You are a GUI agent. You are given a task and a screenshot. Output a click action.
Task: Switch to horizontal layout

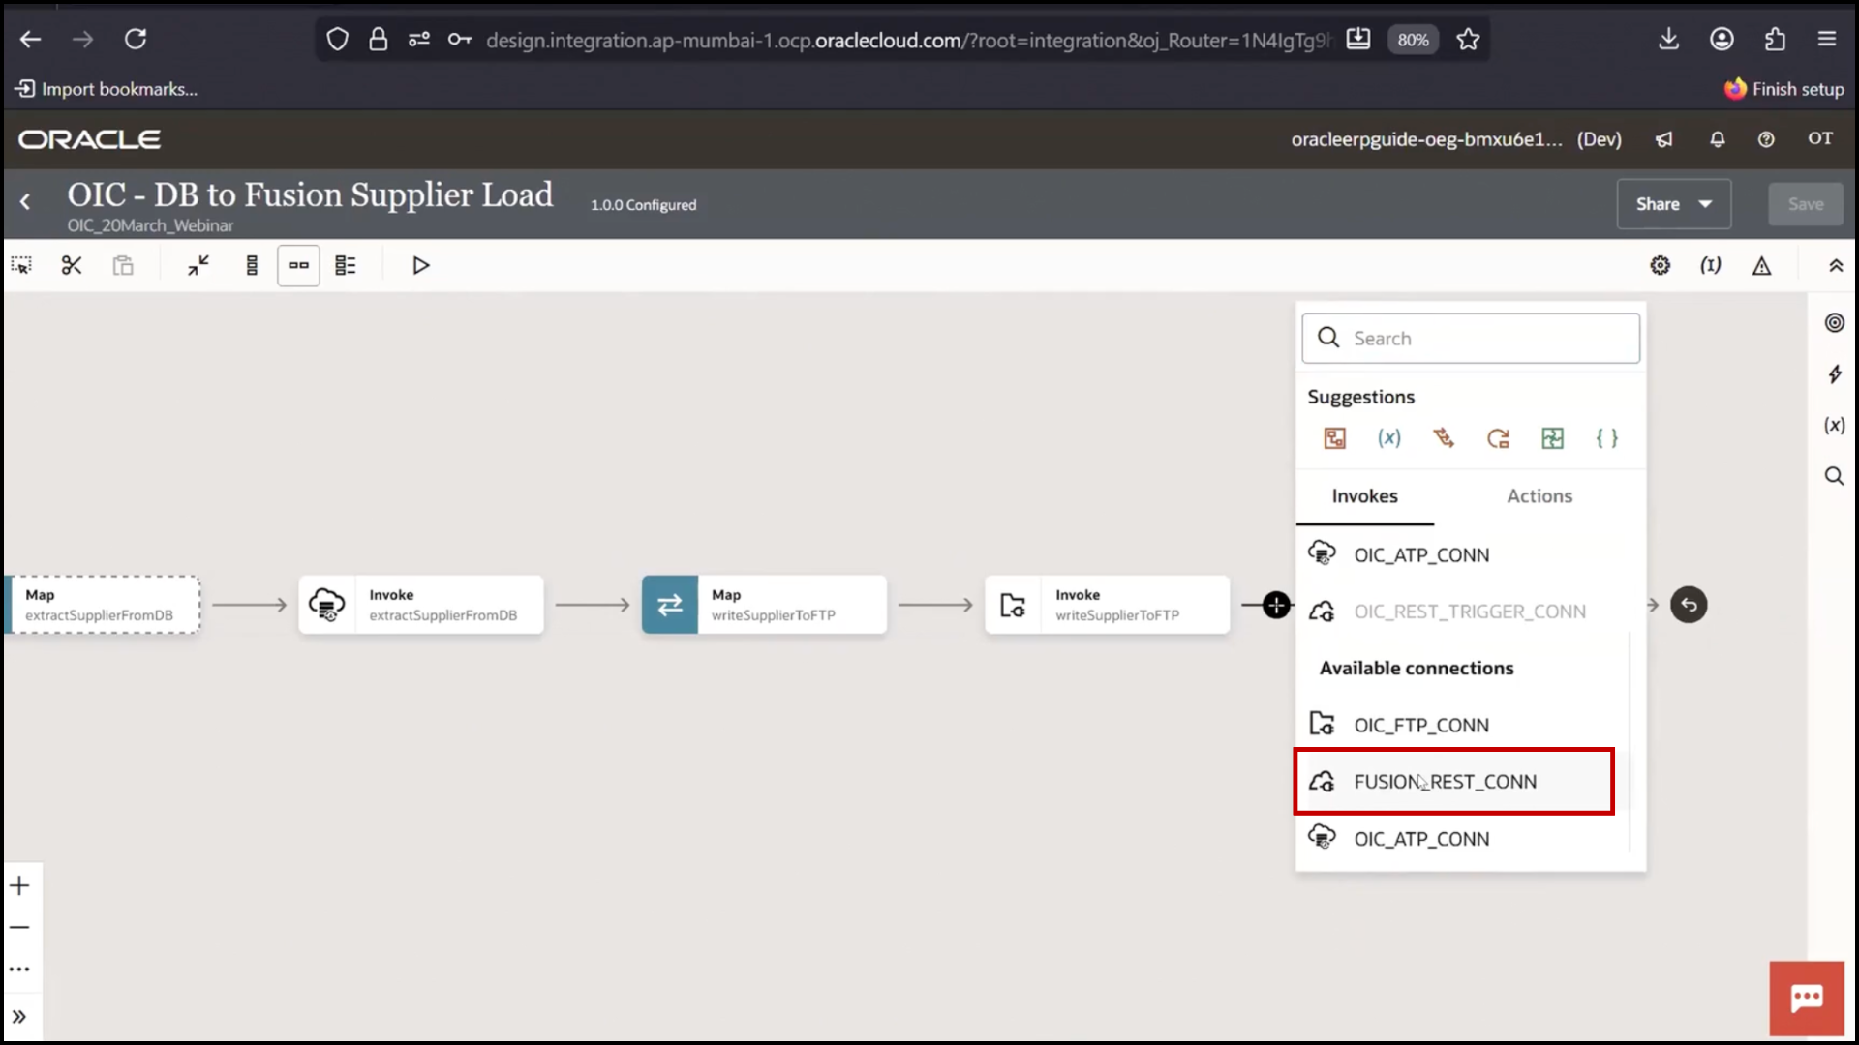pyautogui.click(x=298, y=265)
